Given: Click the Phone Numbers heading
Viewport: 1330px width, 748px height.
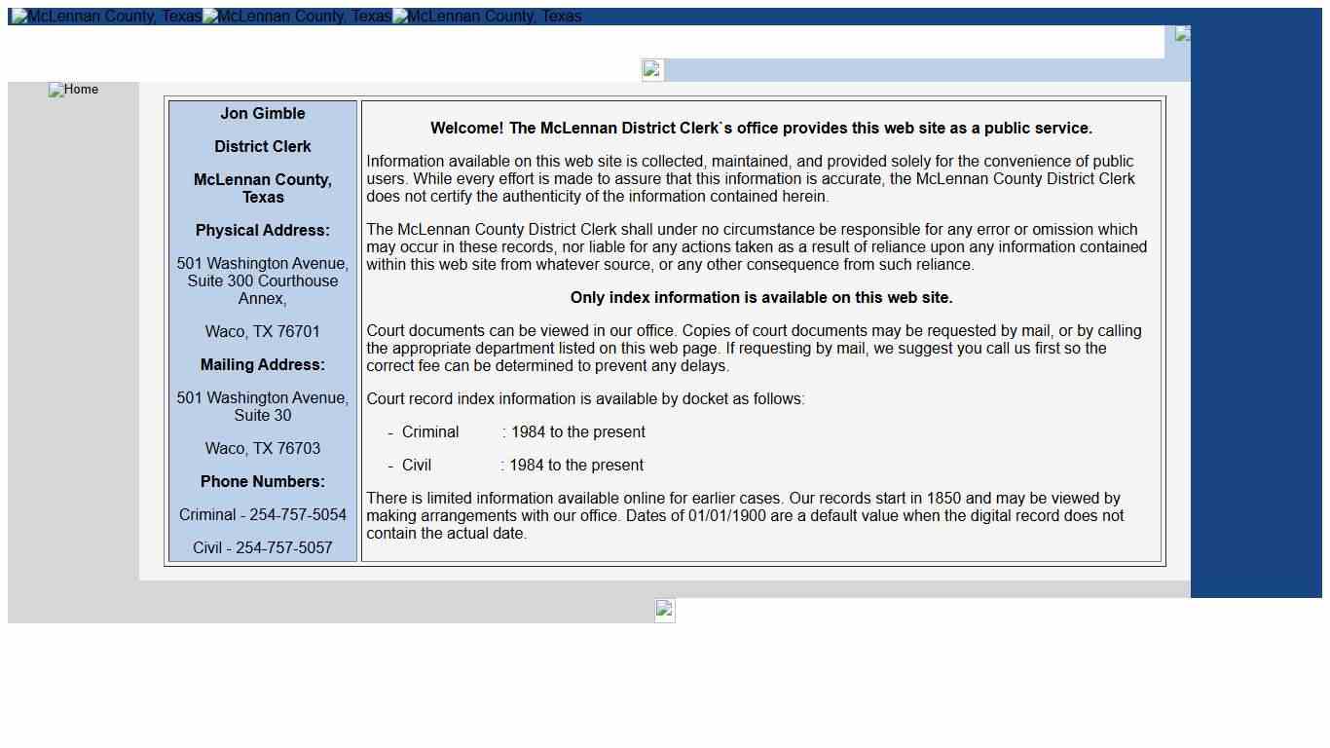Looking at the screenshot, I should coord(263,482).
